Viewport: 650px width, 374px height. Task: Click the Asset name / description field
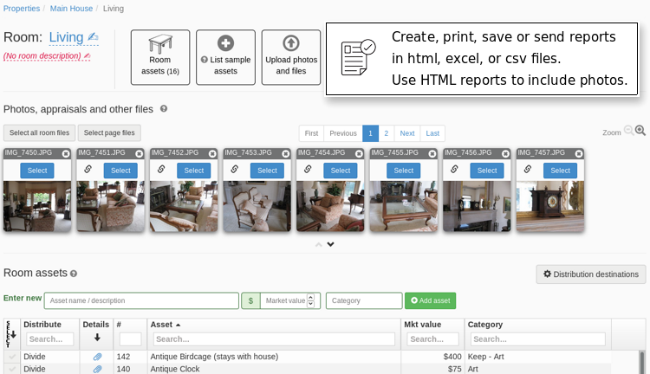coord(141,300)
